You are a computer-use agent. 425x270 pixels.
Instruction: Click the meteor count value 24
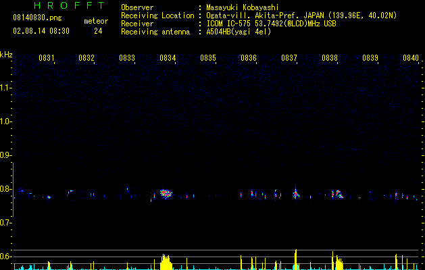point(98,31)
